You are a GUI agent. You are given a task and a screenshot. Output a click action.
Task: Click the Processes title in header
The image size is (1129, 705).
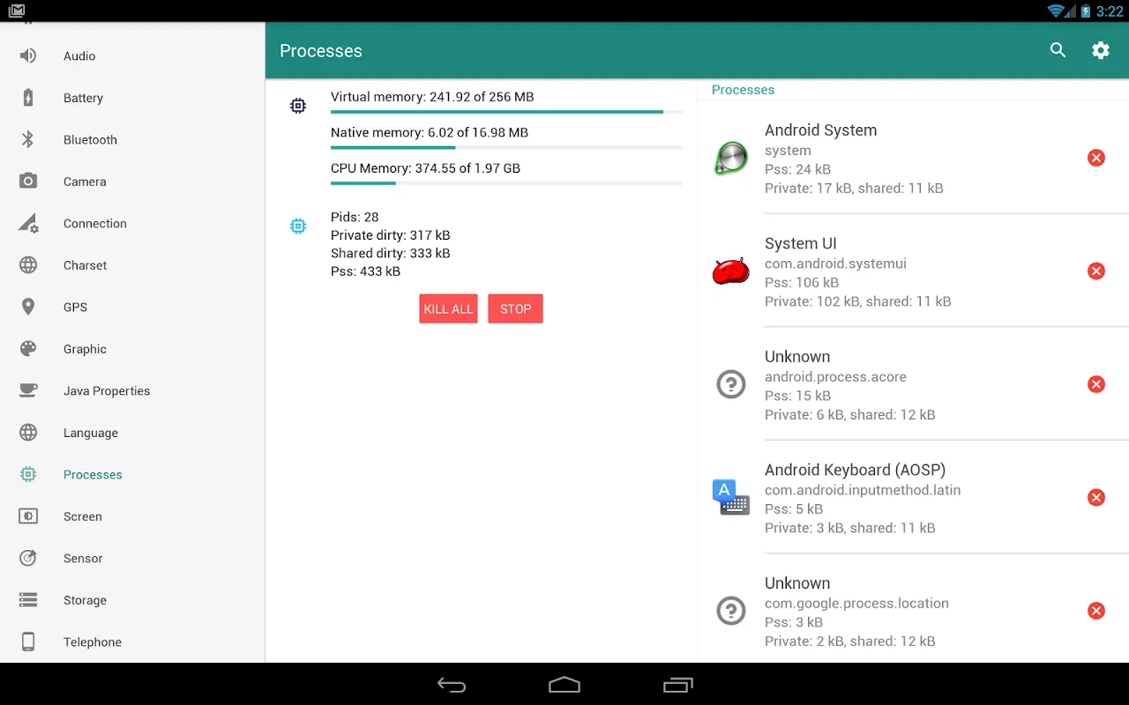(321, 51)
